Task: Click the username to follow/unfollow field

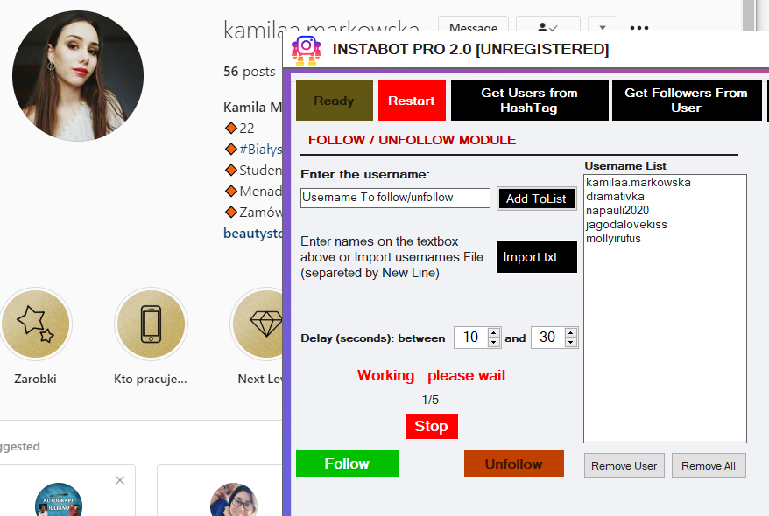Action: [x=395, y=198]
